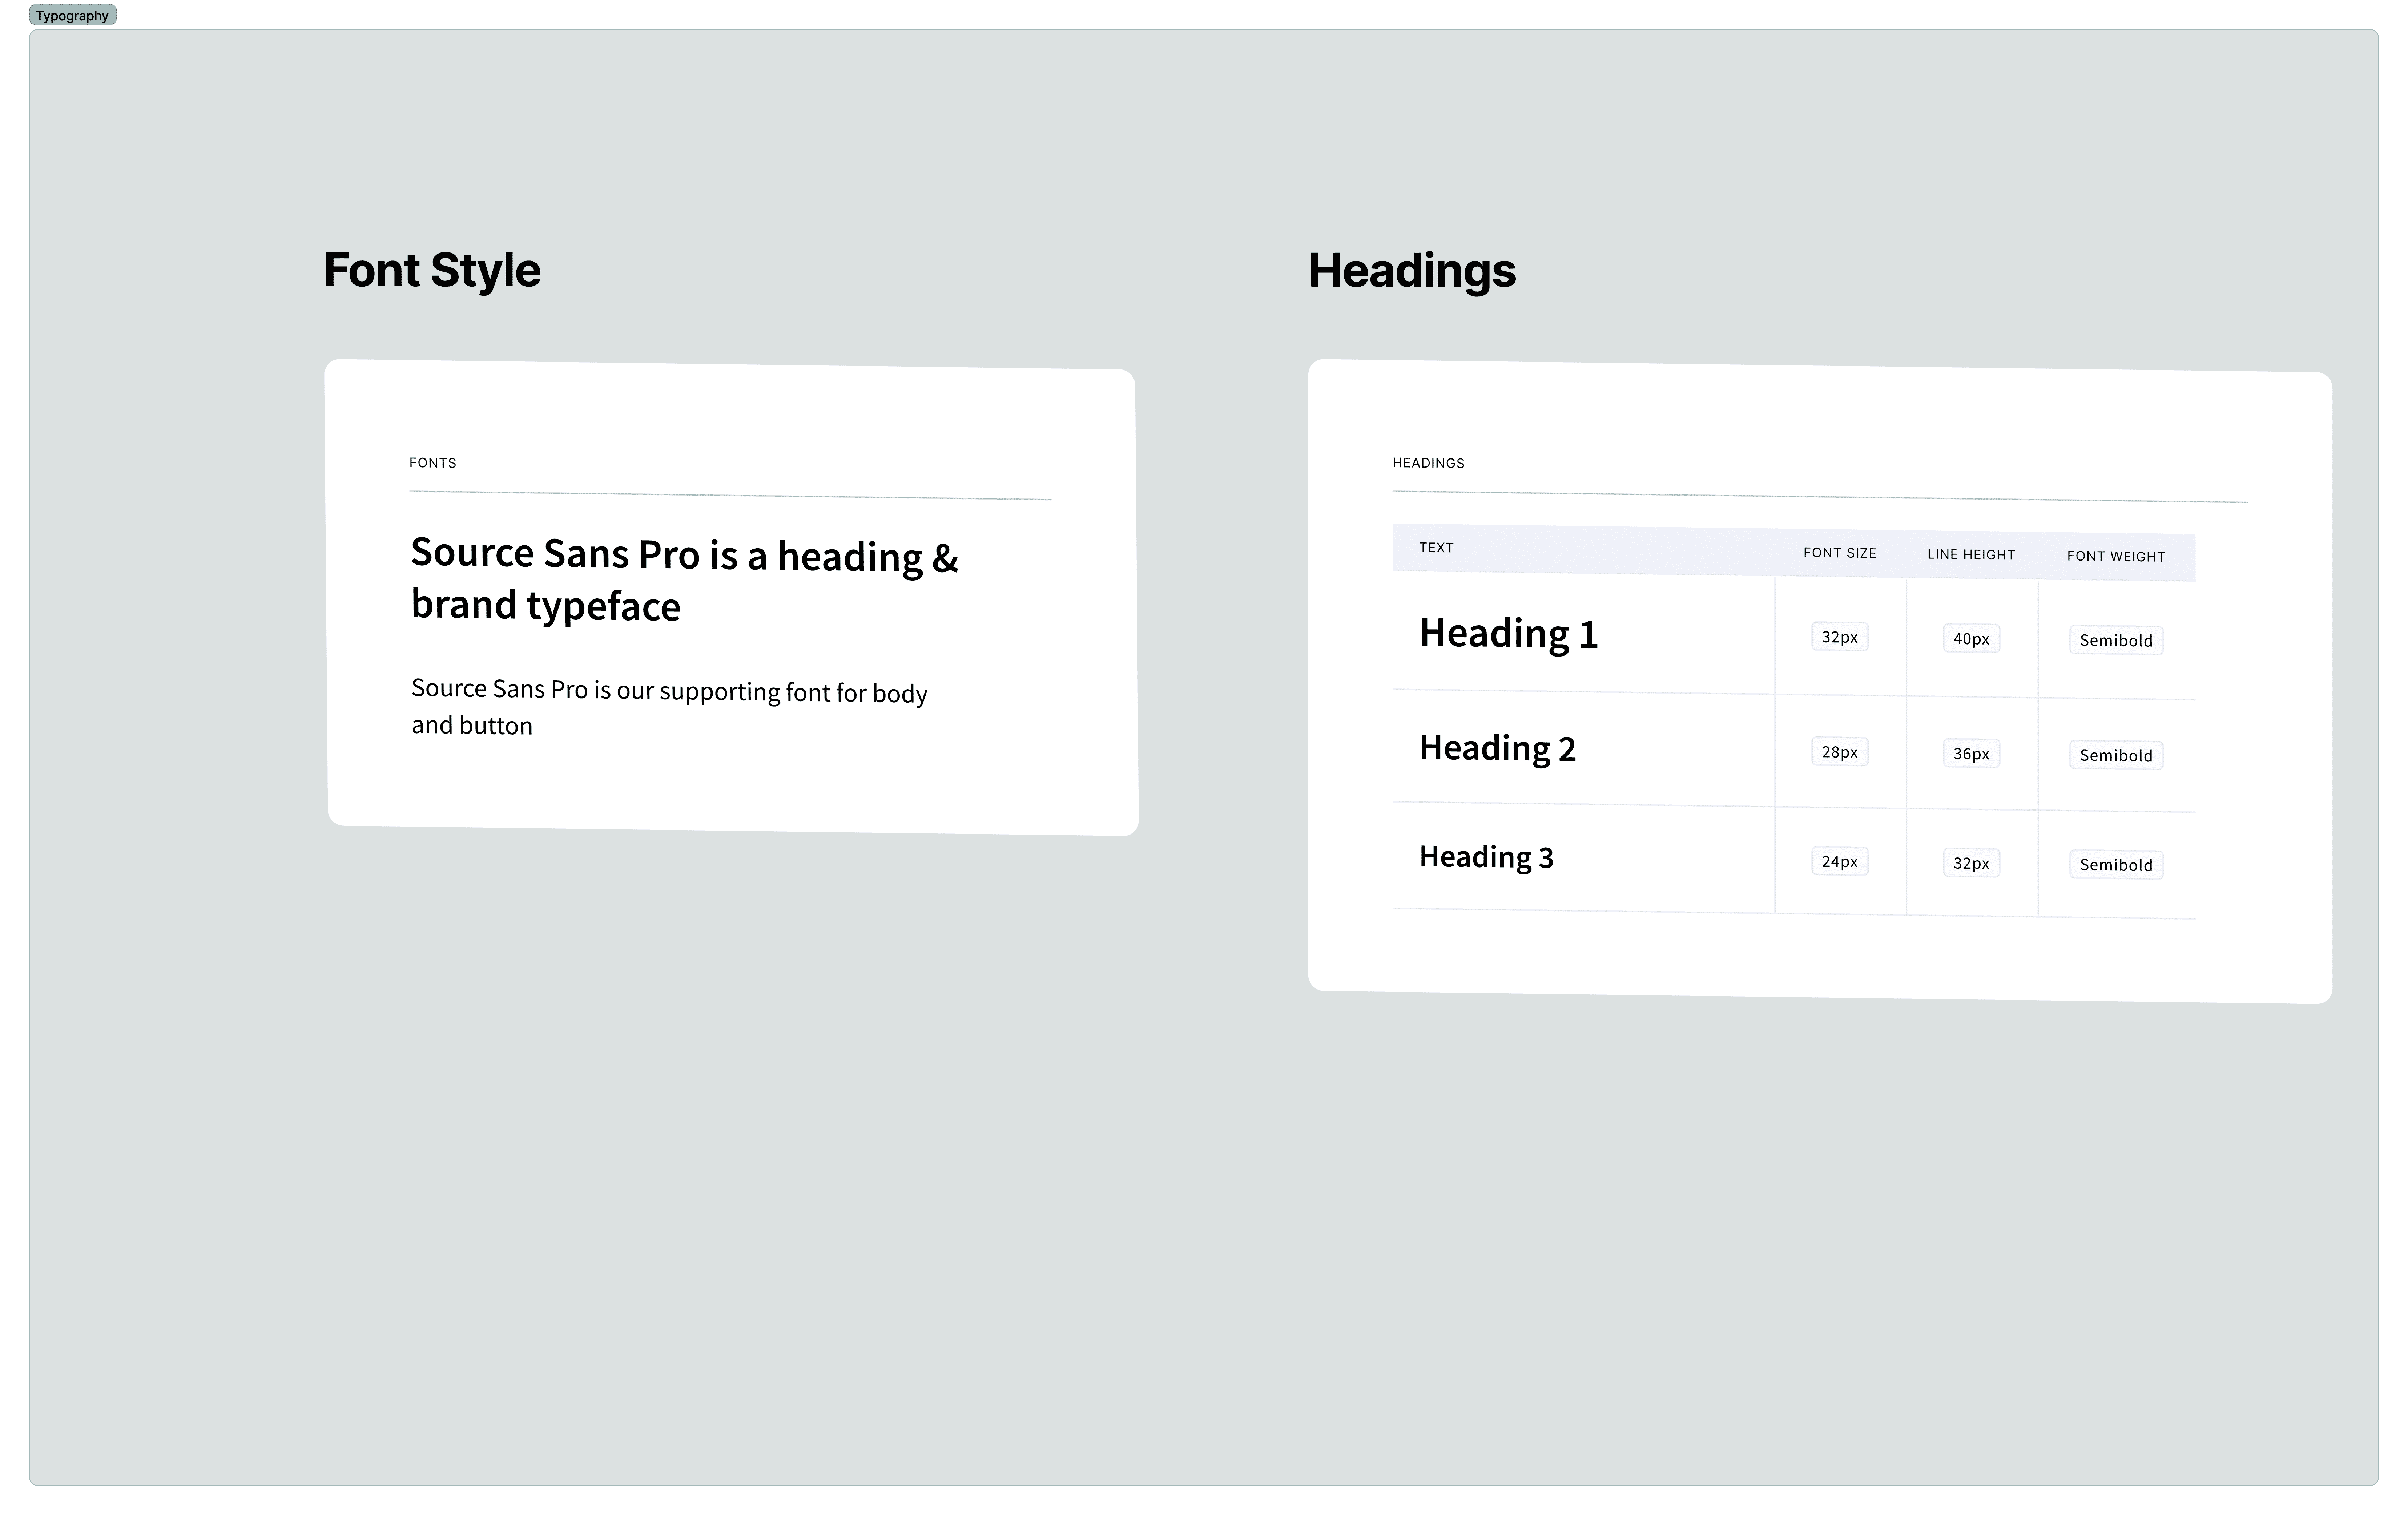The image size is (2408, 1515).
Task: Select the TEXT column header
Action: 1436,547
